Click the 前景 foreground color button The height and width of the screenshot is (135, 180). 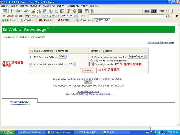coord(147,11)
